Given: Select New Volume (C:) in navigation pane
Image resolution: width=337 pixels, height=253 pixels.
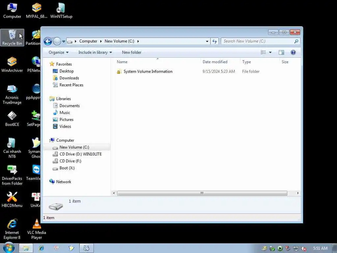Looking at the screenshot, I should (77, 147).
